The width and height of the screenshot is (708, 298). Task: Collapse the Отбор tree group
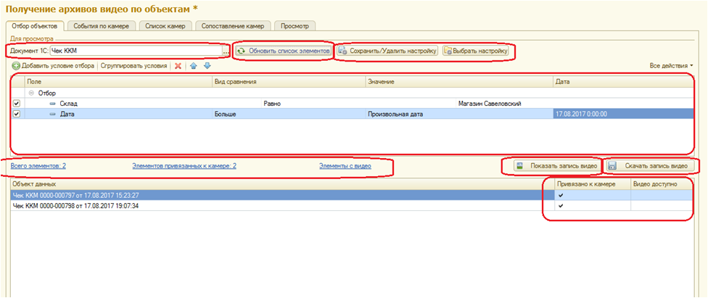30,93
